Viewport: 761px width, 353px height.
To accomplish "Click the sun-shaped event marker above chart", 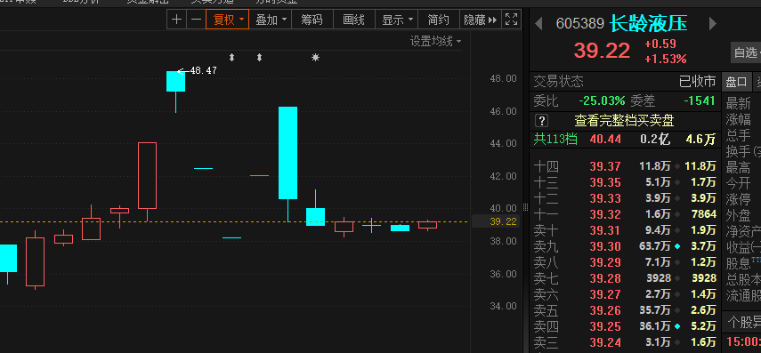I will click(315, 58).
